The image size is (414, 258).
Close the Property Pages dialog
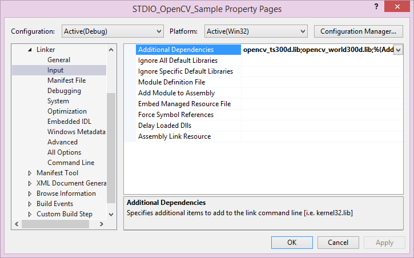pyautogui.click(x=397, y=7)
